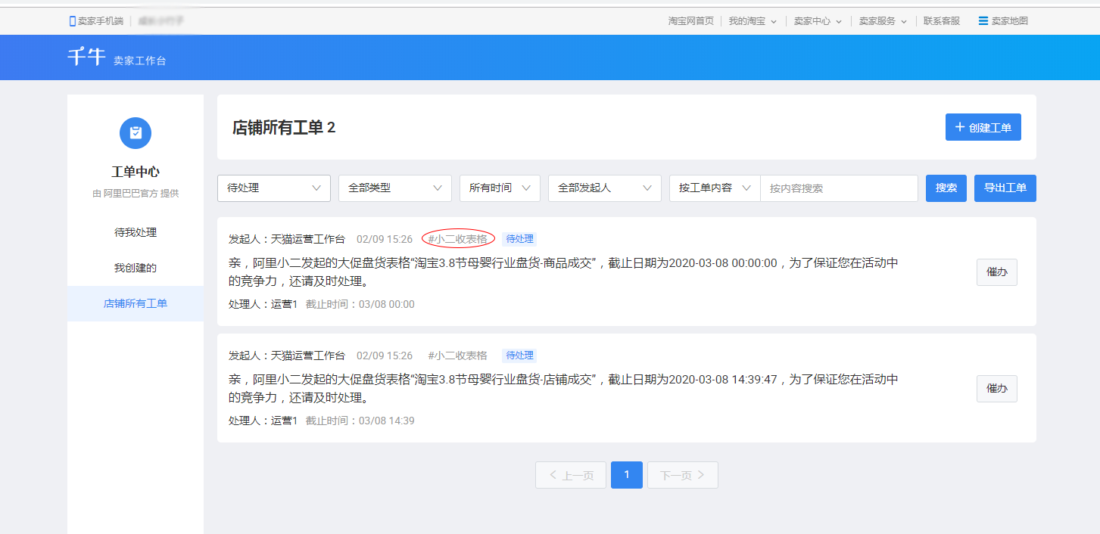The image size is (1100, 534).
Task: Open 卖家地图 link
Action: point(1010,21)
